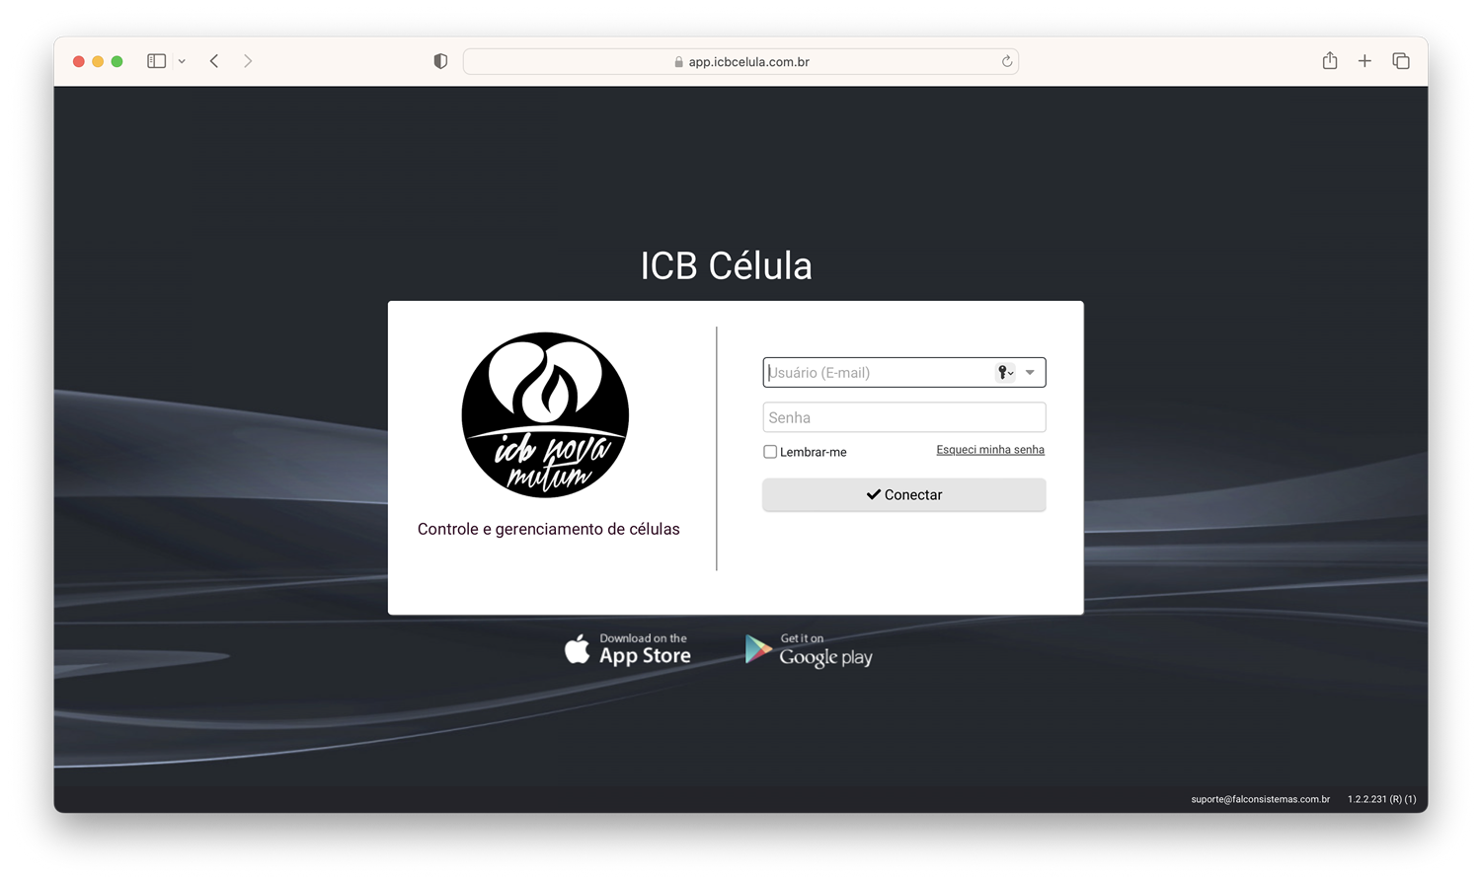Open the Download on the App Store badge
1481x883 pixels.
(628, 649)
